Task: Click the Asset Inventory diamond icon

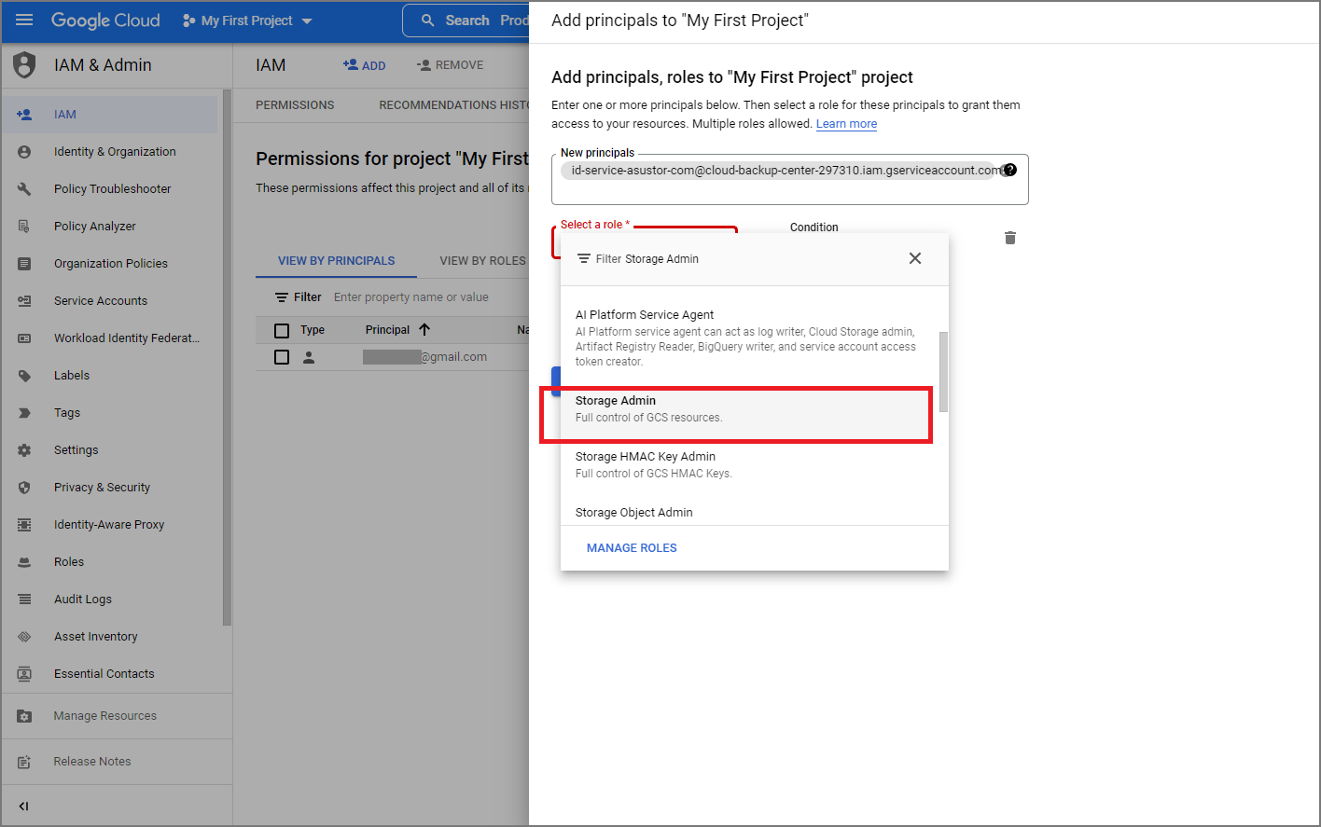Action: (24, 637)
